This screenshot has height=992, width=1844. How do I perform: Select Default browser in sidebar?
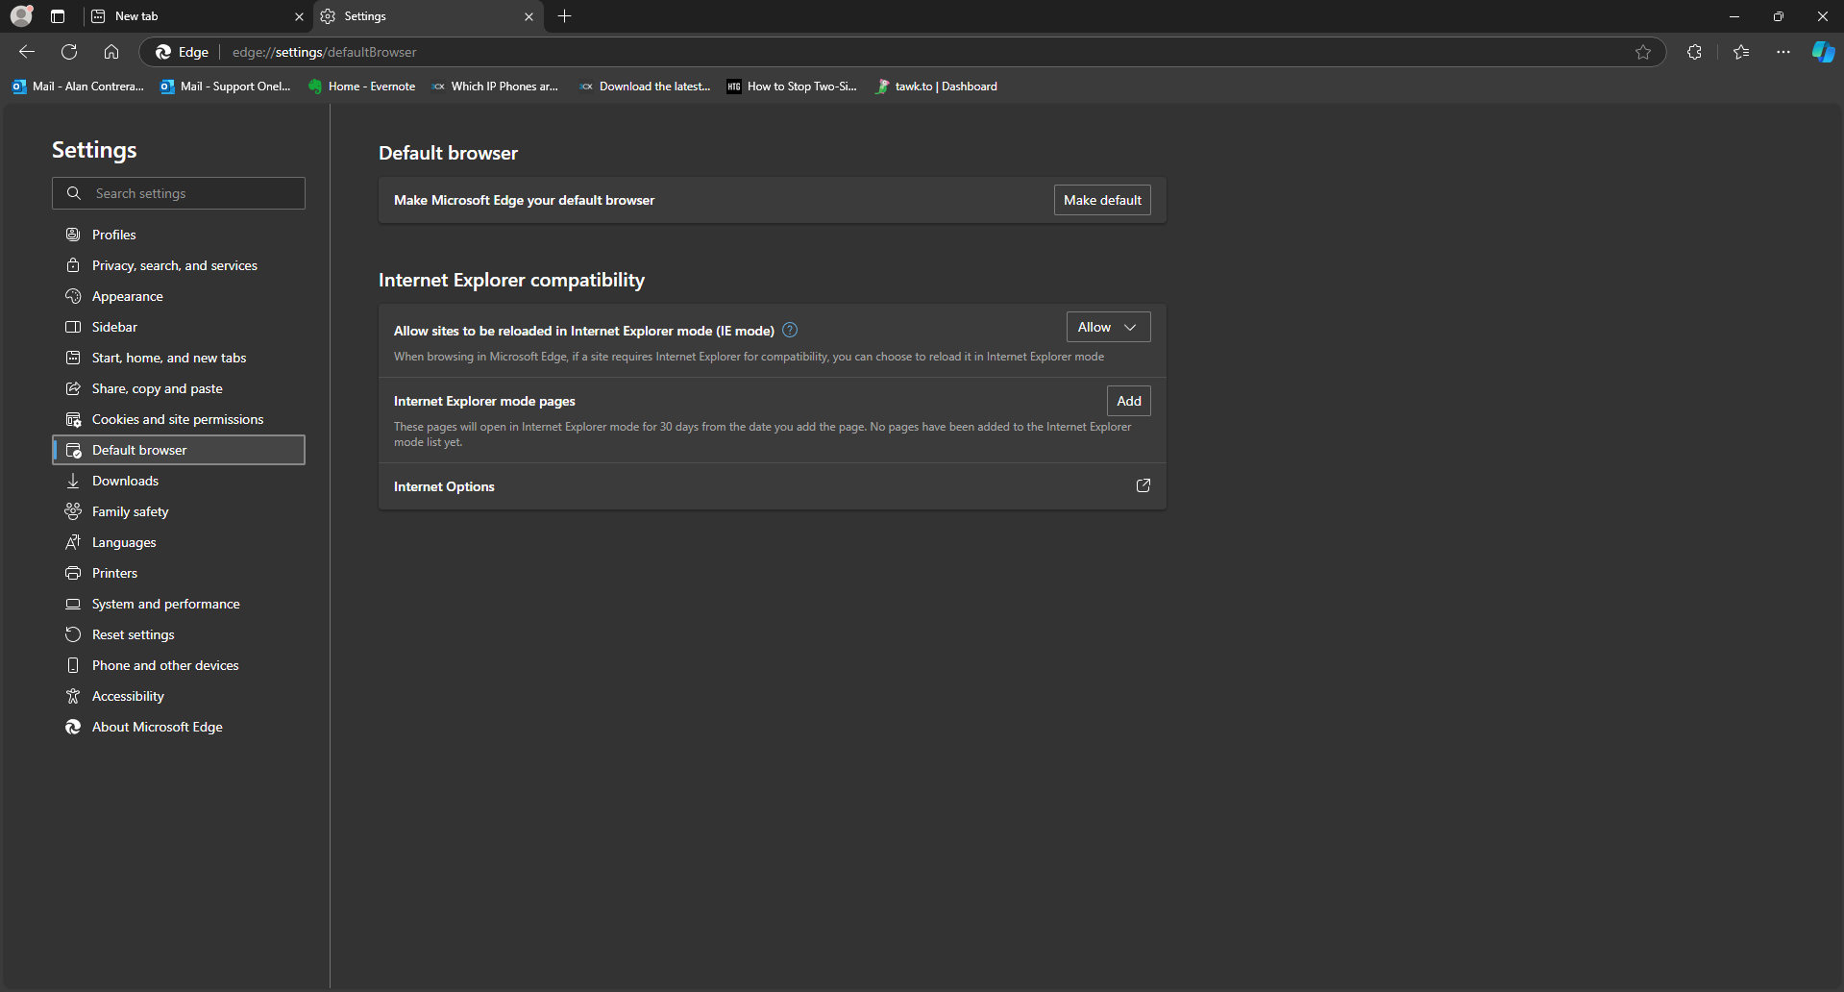pos(179,450)
